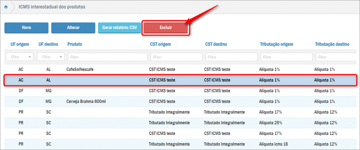Screen dimensions: 360x150
Task: Click the Tributação destino filter field
Action: [x=337, y=57]
